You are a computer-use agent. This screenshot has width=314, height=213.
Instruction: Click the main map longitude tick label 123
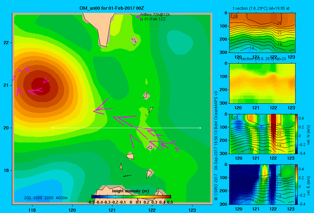click(192, 210)
